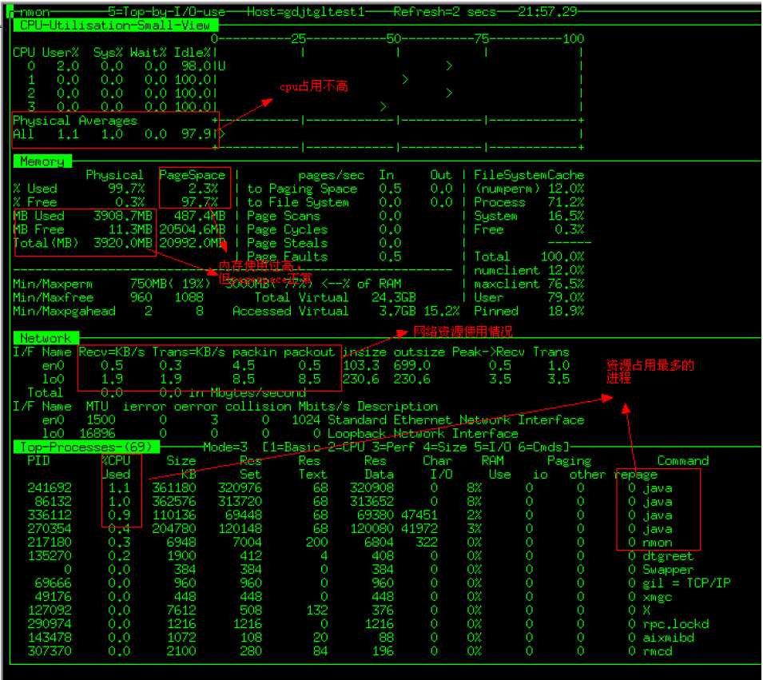Select the 3908.7MB used memory value

click(x=123, y=216)
